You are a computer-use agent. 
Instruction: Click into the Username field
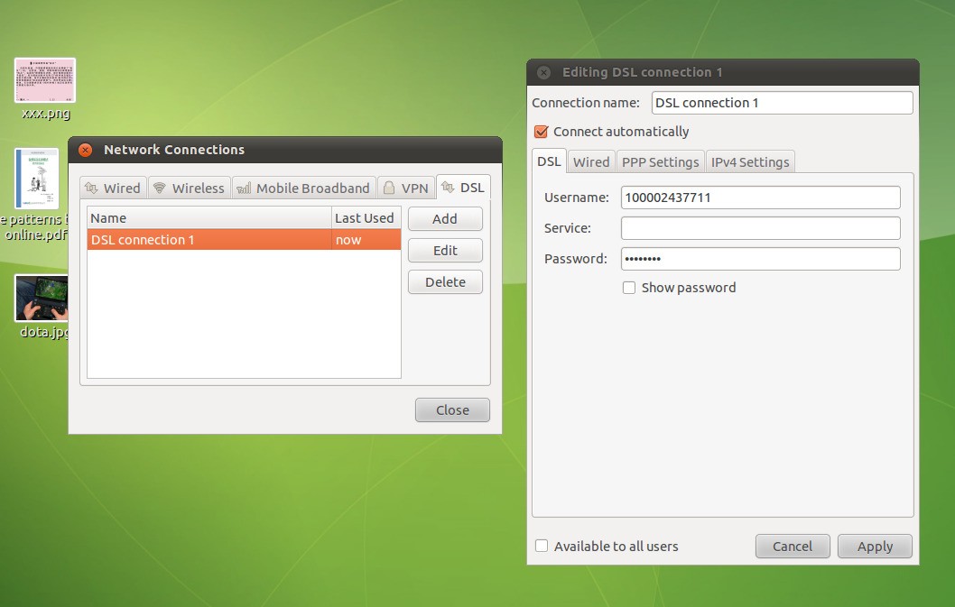pos(760,198)
